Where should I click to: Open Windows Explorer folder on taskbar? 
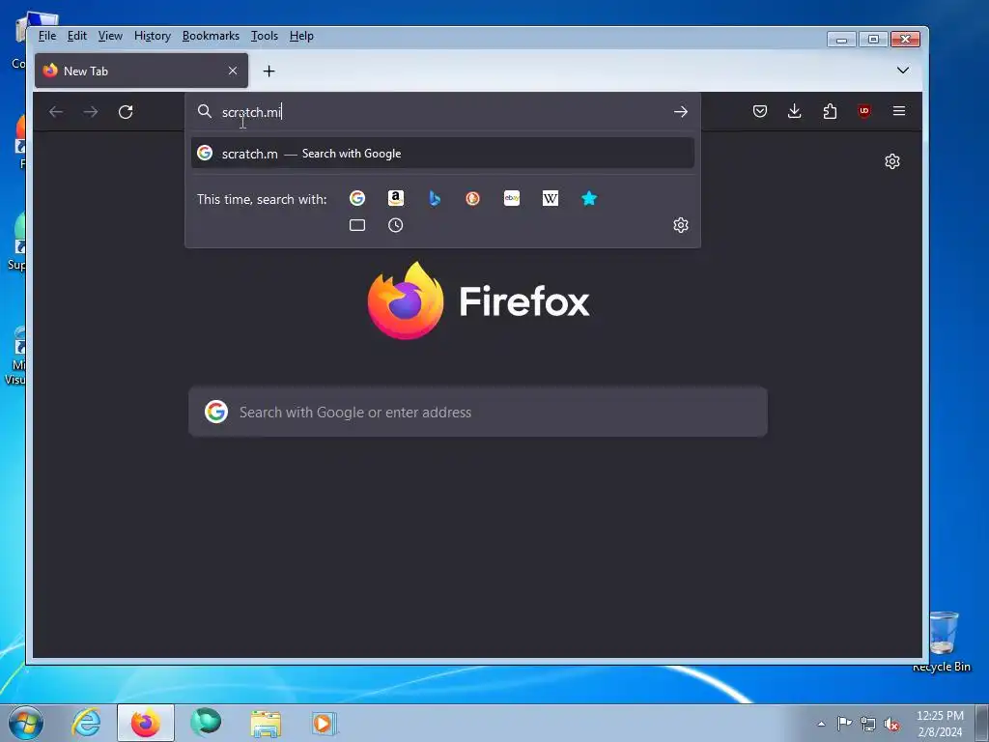pyautogui.click(x=266, y=723)
